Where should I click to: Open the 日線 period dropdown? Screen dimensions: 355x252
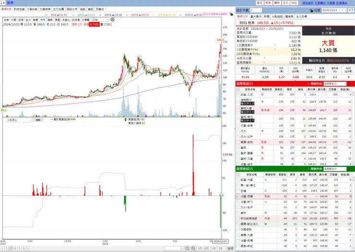tap(100, 20)
